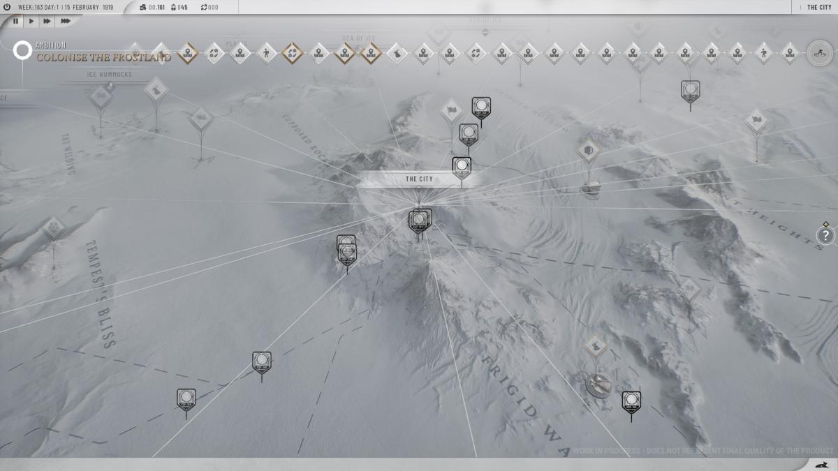Select the walking person marker near timeline end

click(764, 53)
